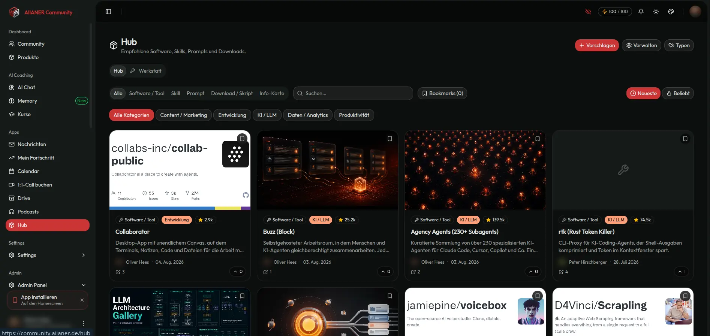
Task: Open AI Chat in sidebar
Action: [x=48, y=87]
